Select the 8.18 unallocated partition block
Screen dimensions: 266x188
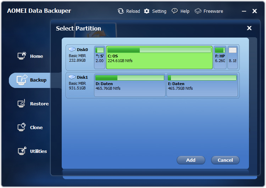click(233, 57)
